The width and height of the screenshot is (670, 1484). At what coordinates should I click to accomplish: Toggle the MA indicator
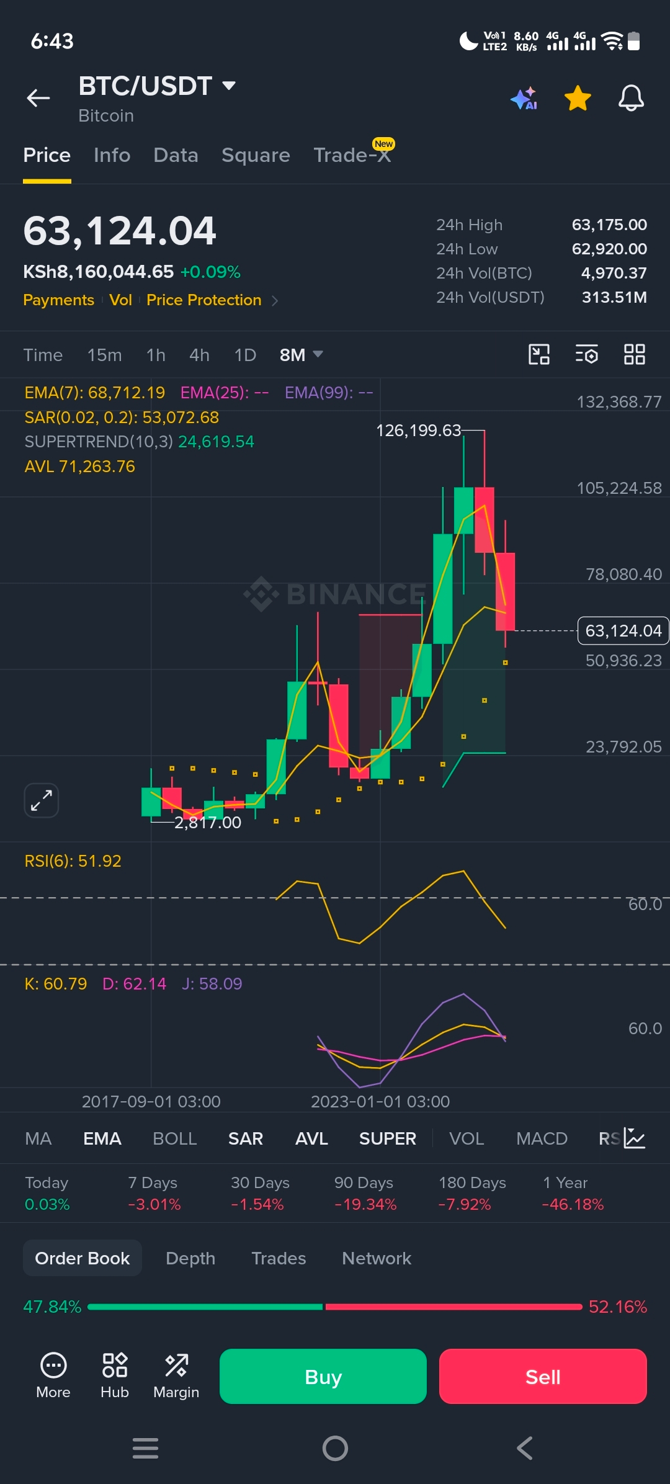coord(38,1138)
